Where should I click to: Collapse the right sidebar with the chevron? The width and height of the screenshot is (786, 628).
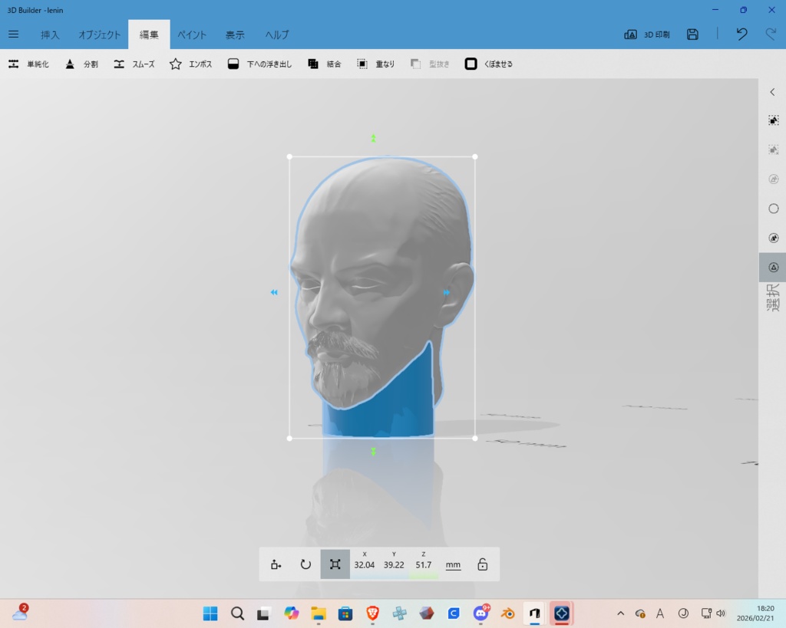coord(772,92)
